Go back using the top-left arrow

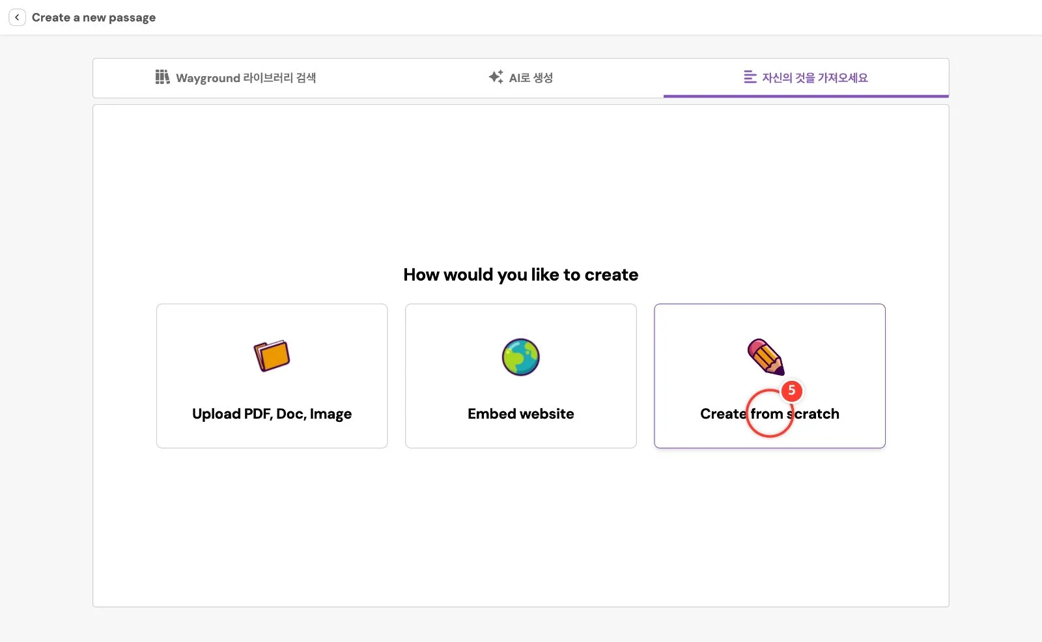pos(17,18)
